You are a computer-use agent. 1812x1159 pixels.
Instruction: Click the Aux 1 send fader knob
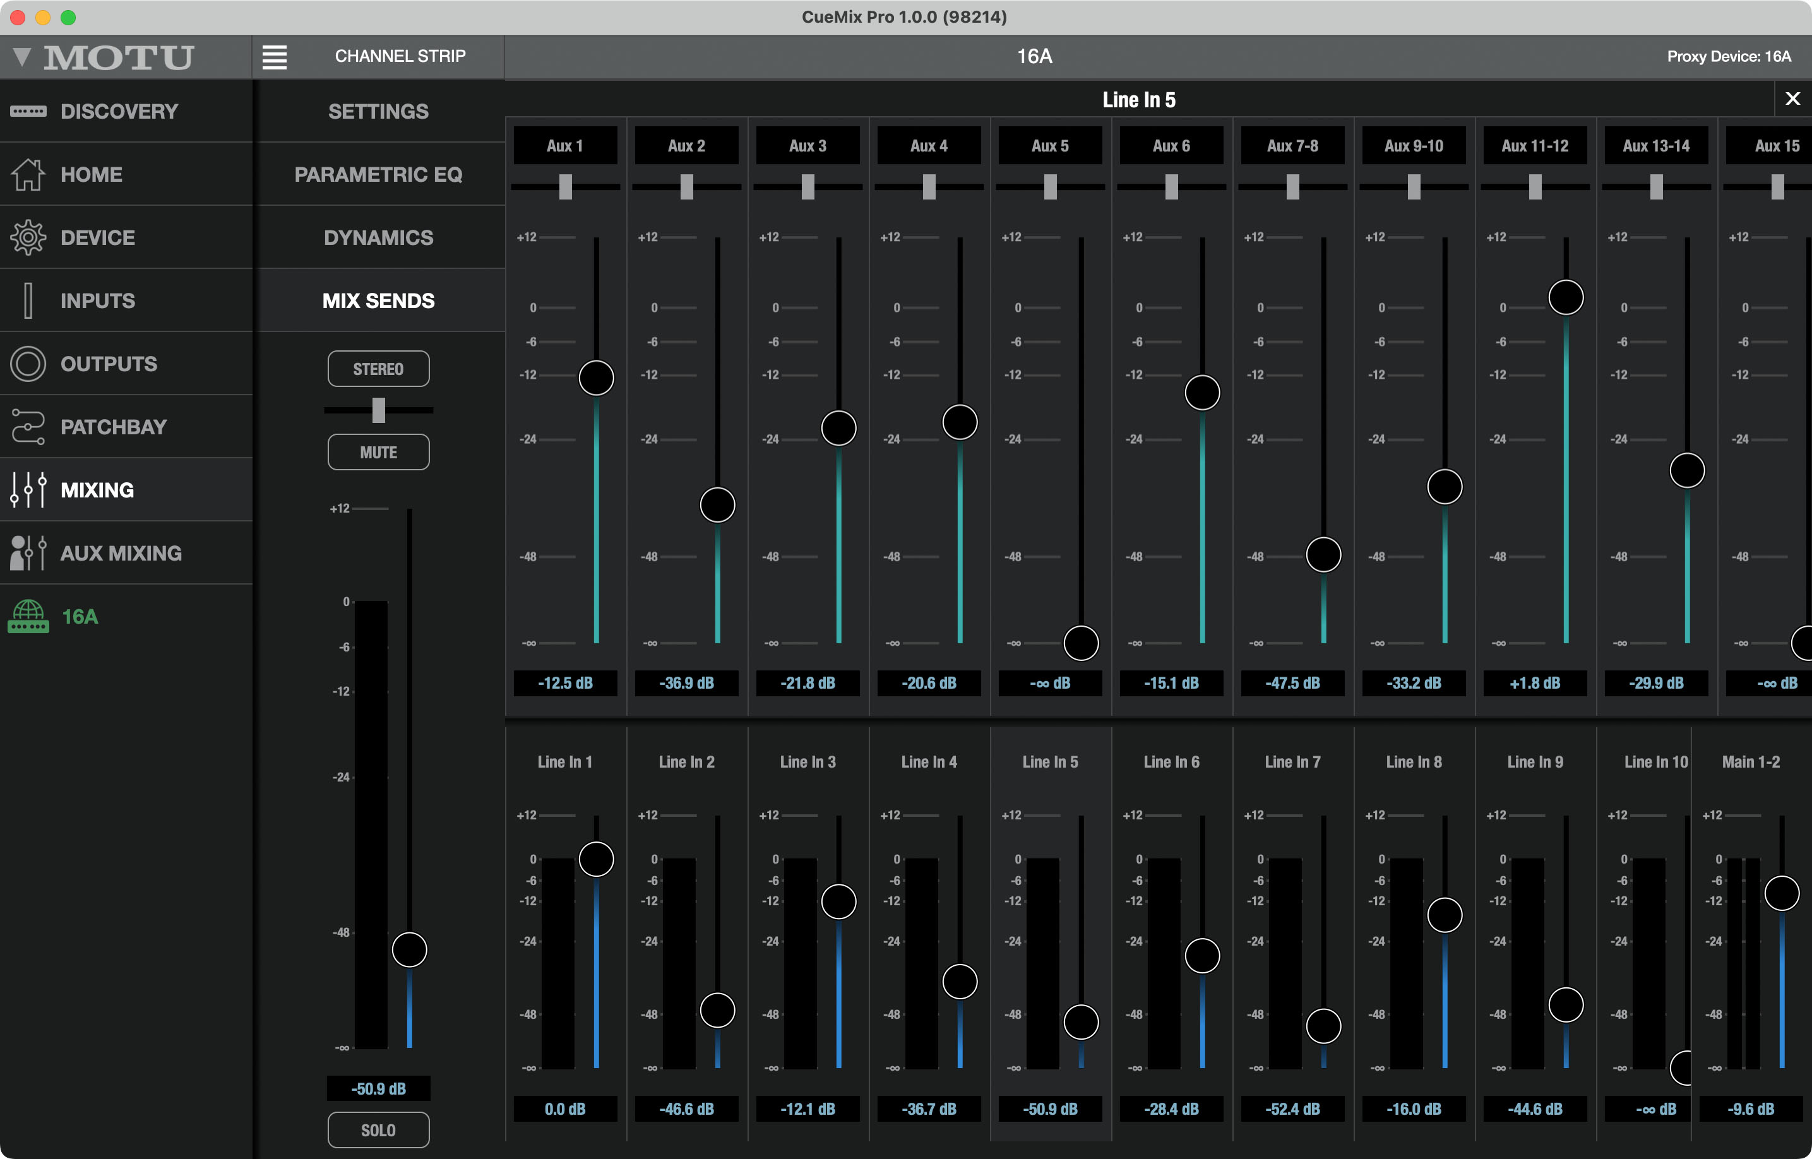(x=596, y=377)
